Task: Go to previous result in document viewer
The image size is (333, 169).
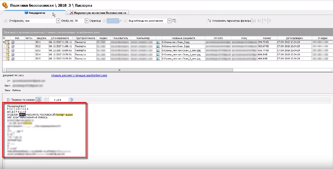Action: point(46,100)
